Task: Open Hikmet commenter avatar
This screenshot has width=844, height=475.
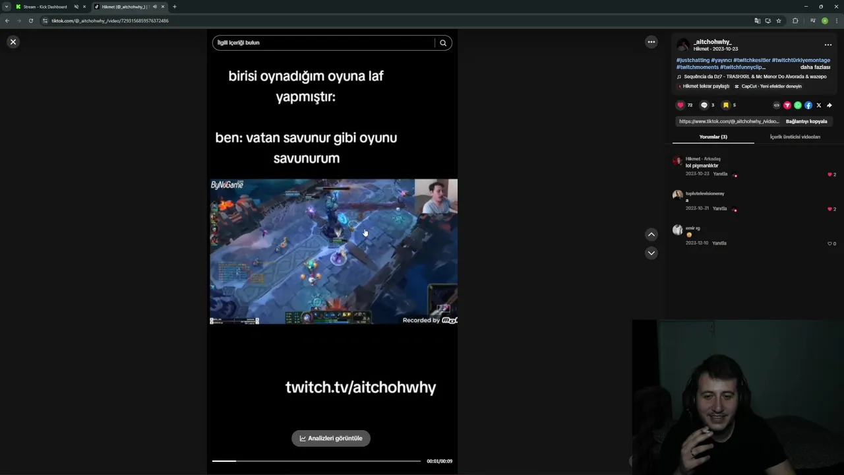Action: point(677,161)
